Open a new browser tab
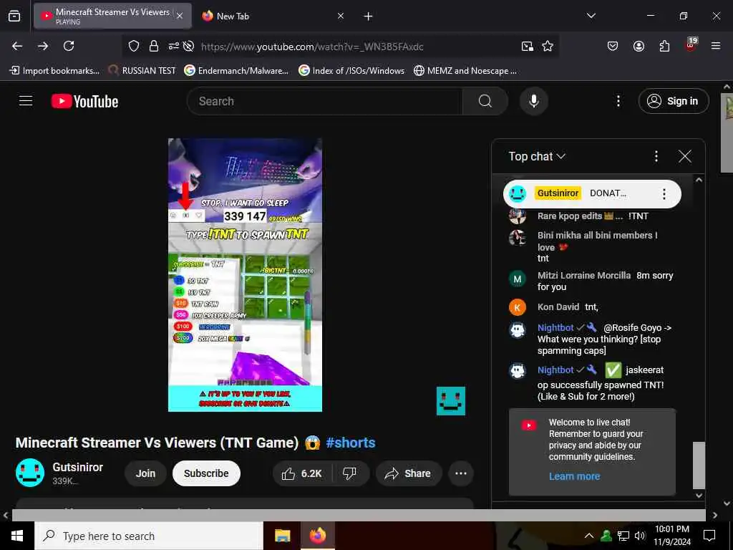Image resolution: width=733 pixels, height=550 pixels. click(x=369, y=16)
